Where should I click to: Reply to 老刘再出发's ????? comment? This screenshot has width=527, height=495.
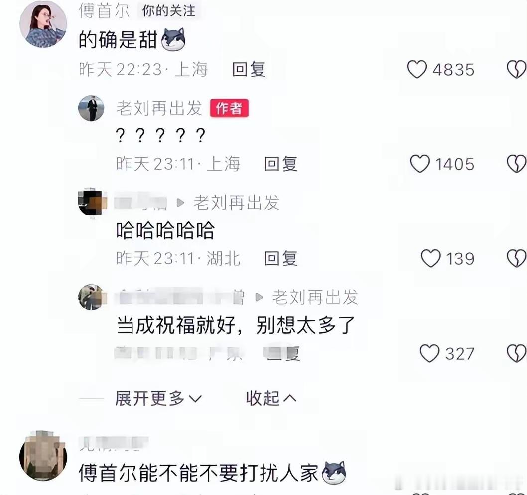point(280,164)
